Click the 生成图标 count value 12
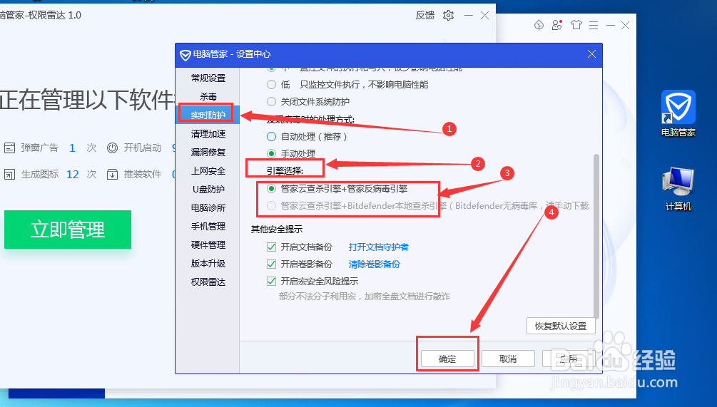 (73, 175)
